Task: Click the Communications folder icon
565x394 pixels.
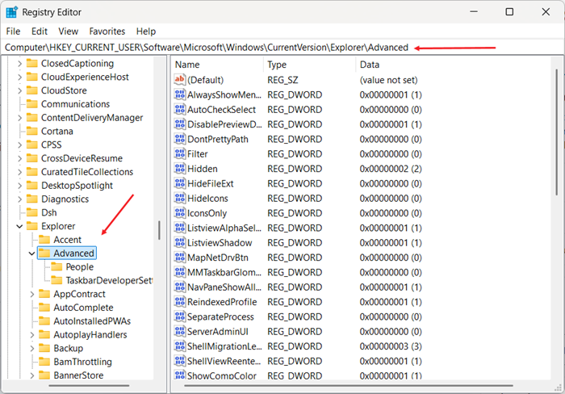Action: click(32, 104)
